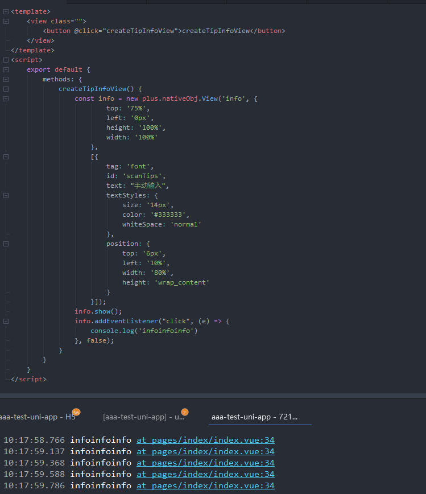Fold the position object

coord(6,244)
